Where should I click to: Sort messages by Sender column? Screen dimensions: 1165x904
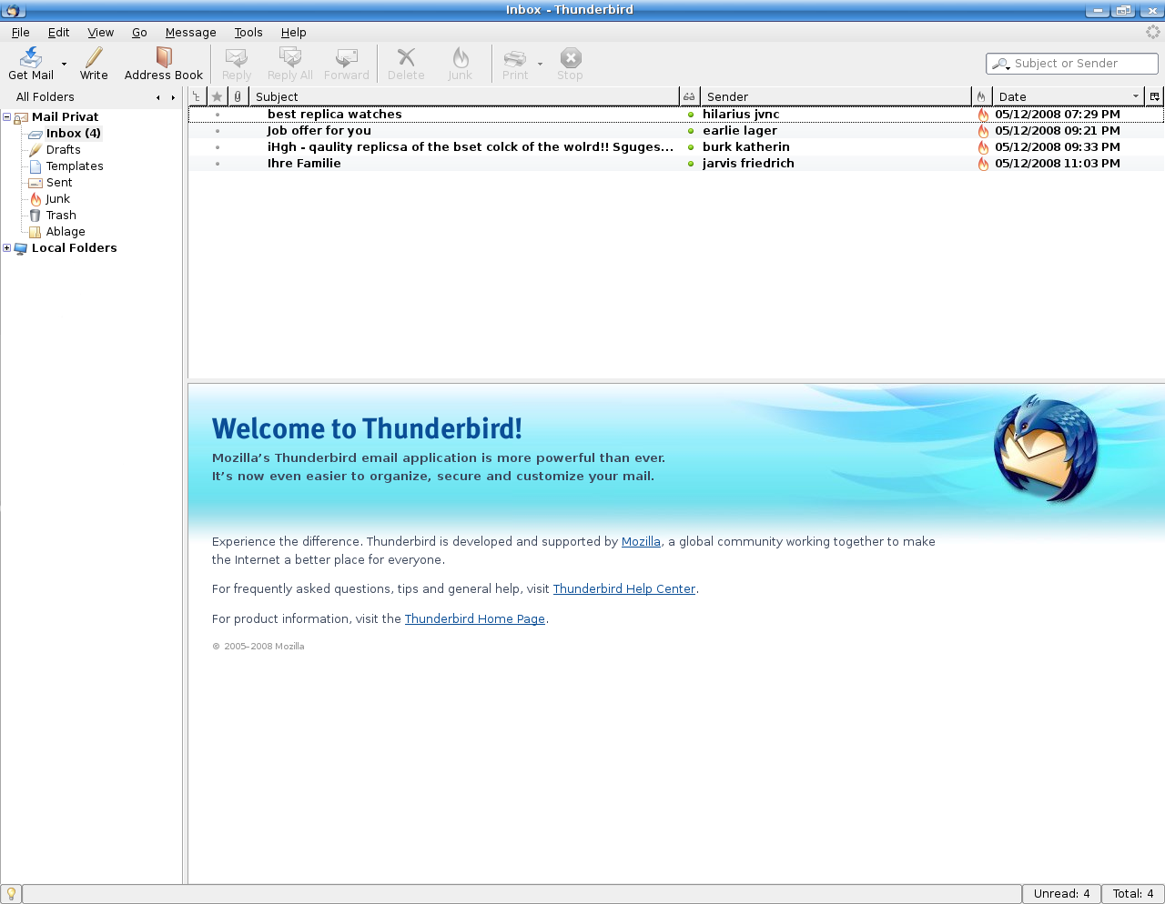(836, 96)
